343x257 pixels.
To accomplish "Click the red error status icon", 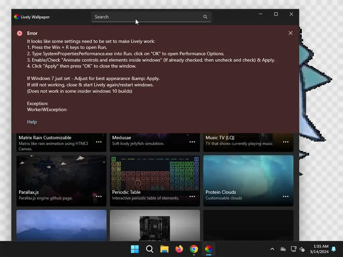I will coord(20,33).
